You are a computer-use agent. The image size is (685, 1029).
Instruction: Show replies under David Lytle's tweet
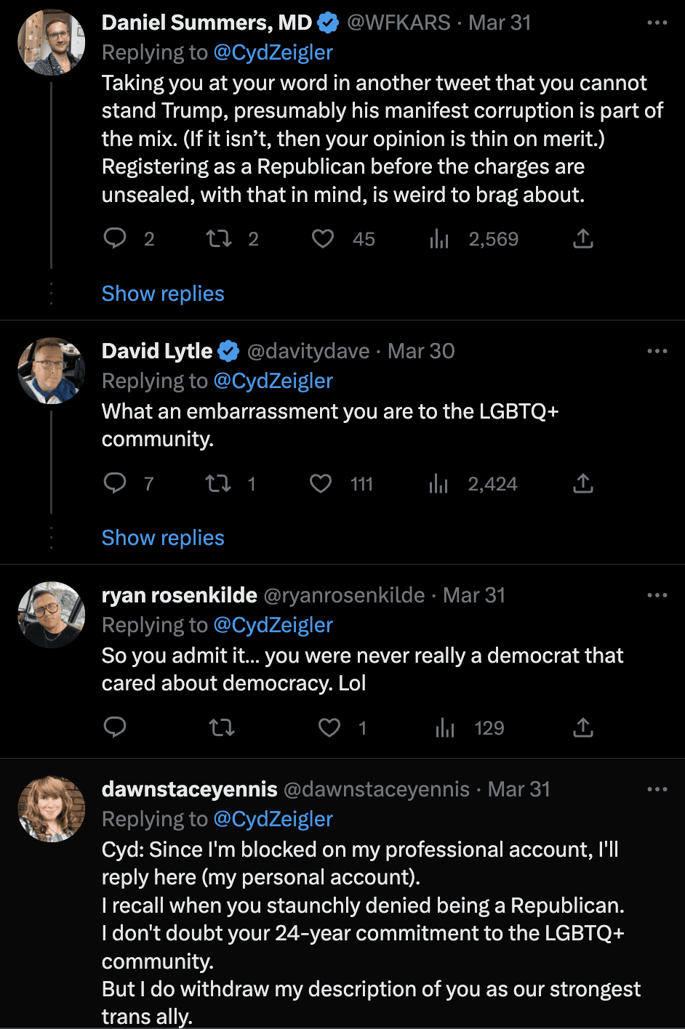click(163, 538)
